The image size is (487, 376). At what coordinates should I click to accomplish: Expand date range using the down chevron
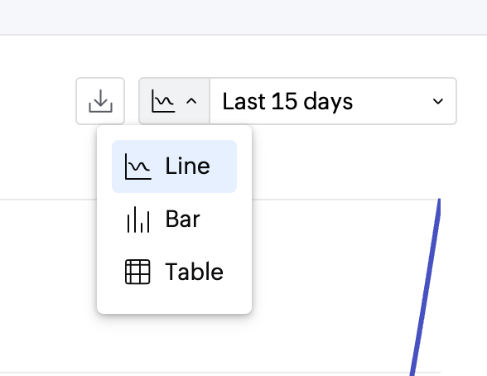tap(438, 101)
